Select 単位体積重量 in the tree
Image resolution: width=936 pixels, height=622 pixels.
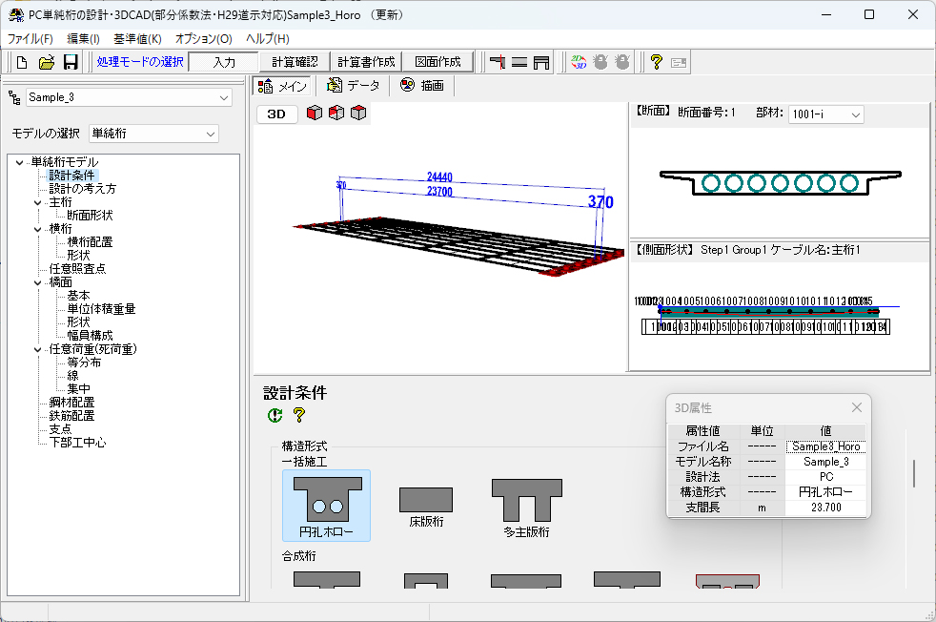[x=101, y=309]
